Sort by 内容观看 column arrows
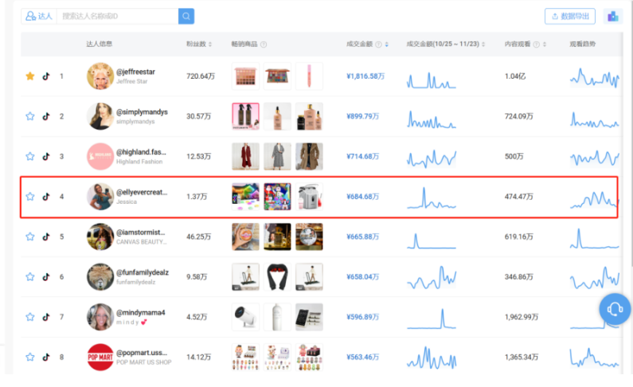 pos(545,45)
